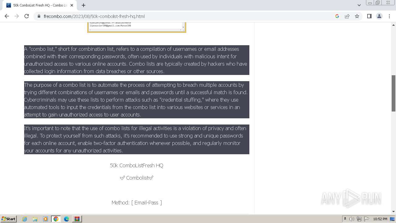Share this page icon
The height and width of the screenshot is (223, 396).
(x=347, y=16)
